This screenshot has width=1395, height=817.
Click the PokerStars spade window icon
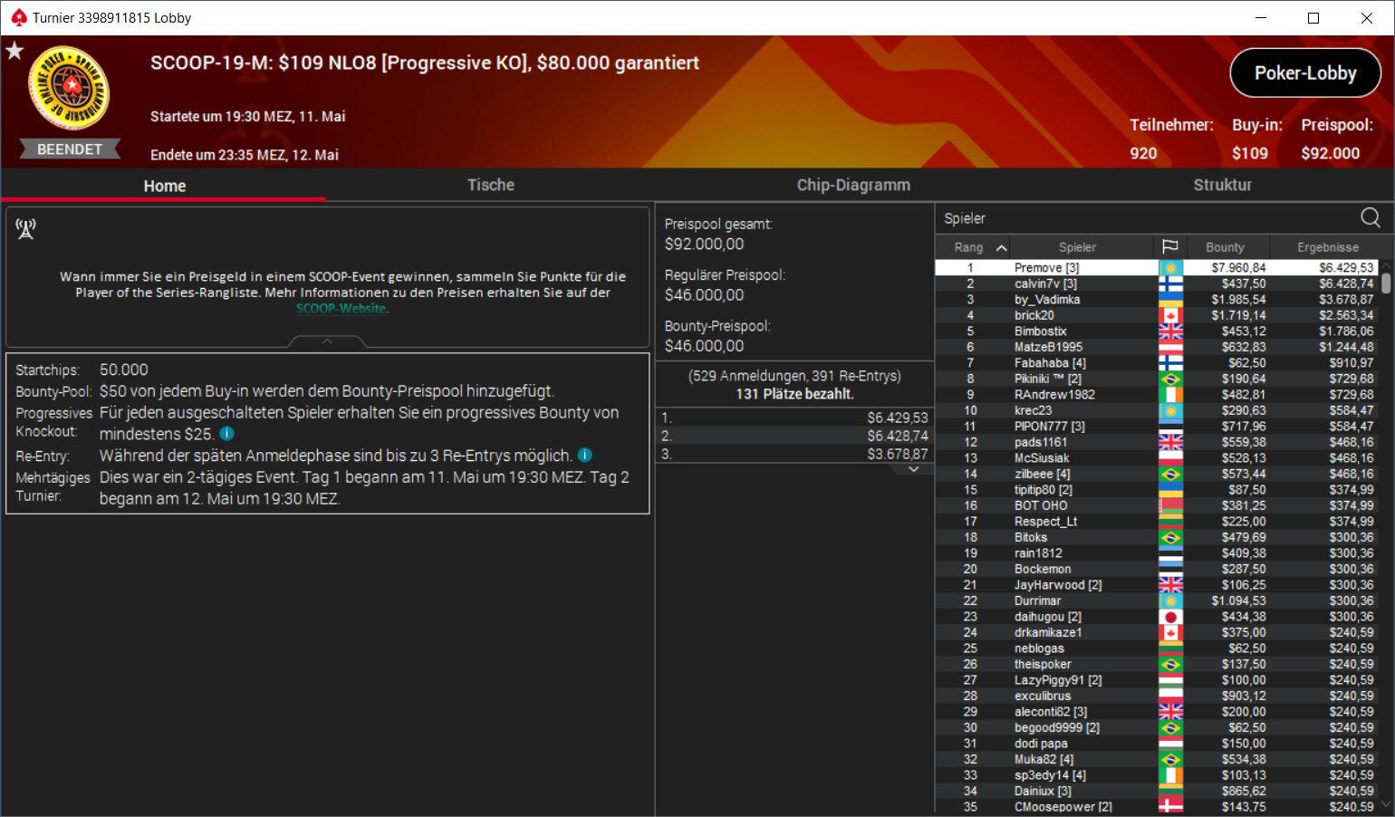(x=18, y=17)
